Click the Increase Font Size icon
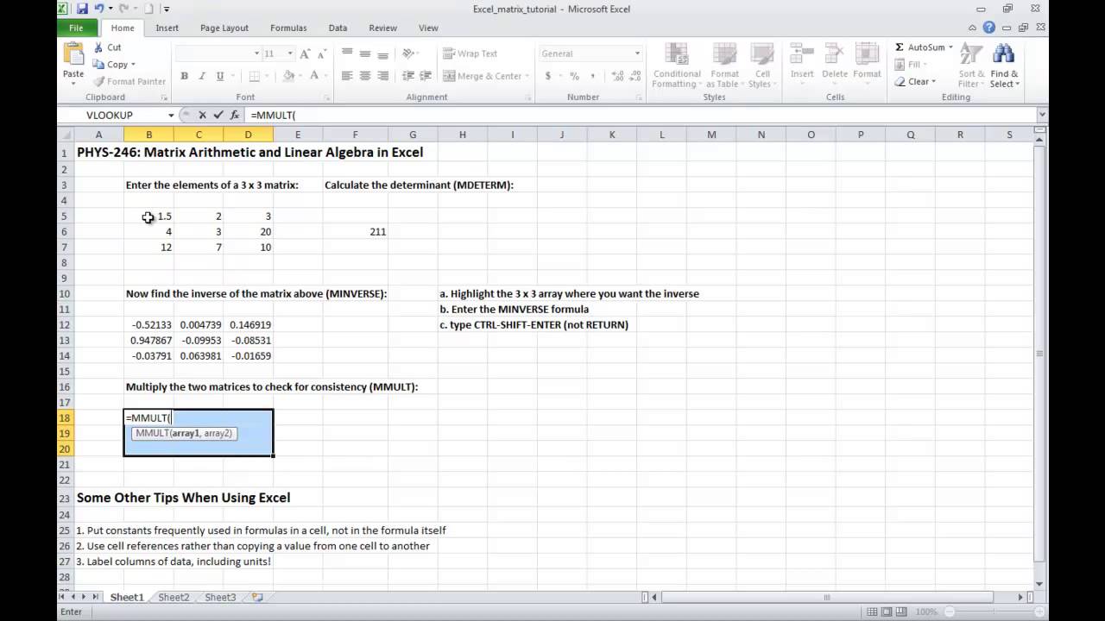 click(306, 53)
